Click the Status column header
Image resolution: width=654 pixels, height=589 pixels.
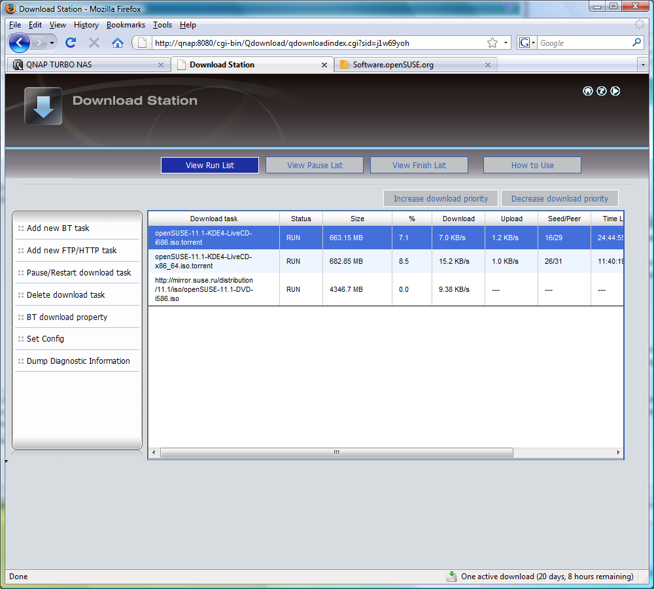tap(301, 219)
